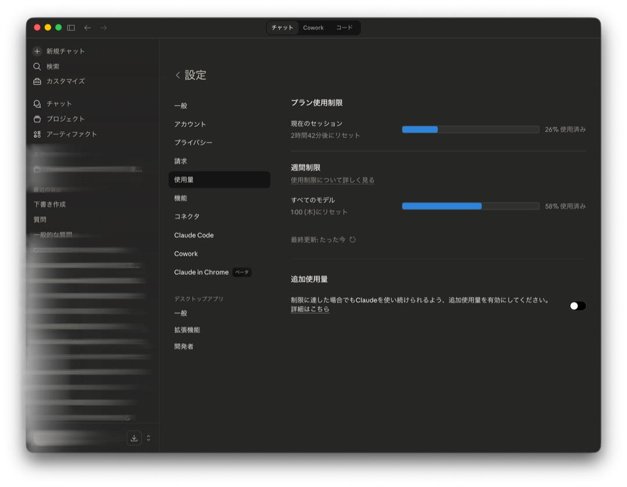Click the Customize briefcase icon
This screenshot has width=627, height=487.
point(37,82)
